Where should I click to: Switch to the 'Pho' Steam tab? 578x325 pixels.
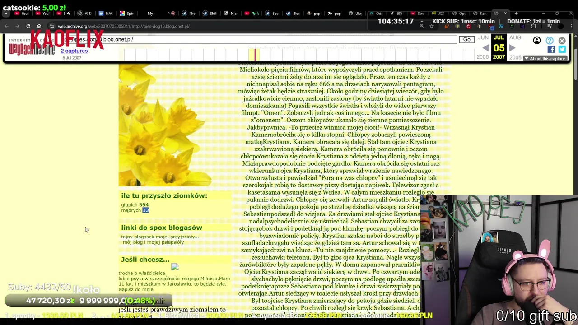pyautogui.click(x=188, y=14)
